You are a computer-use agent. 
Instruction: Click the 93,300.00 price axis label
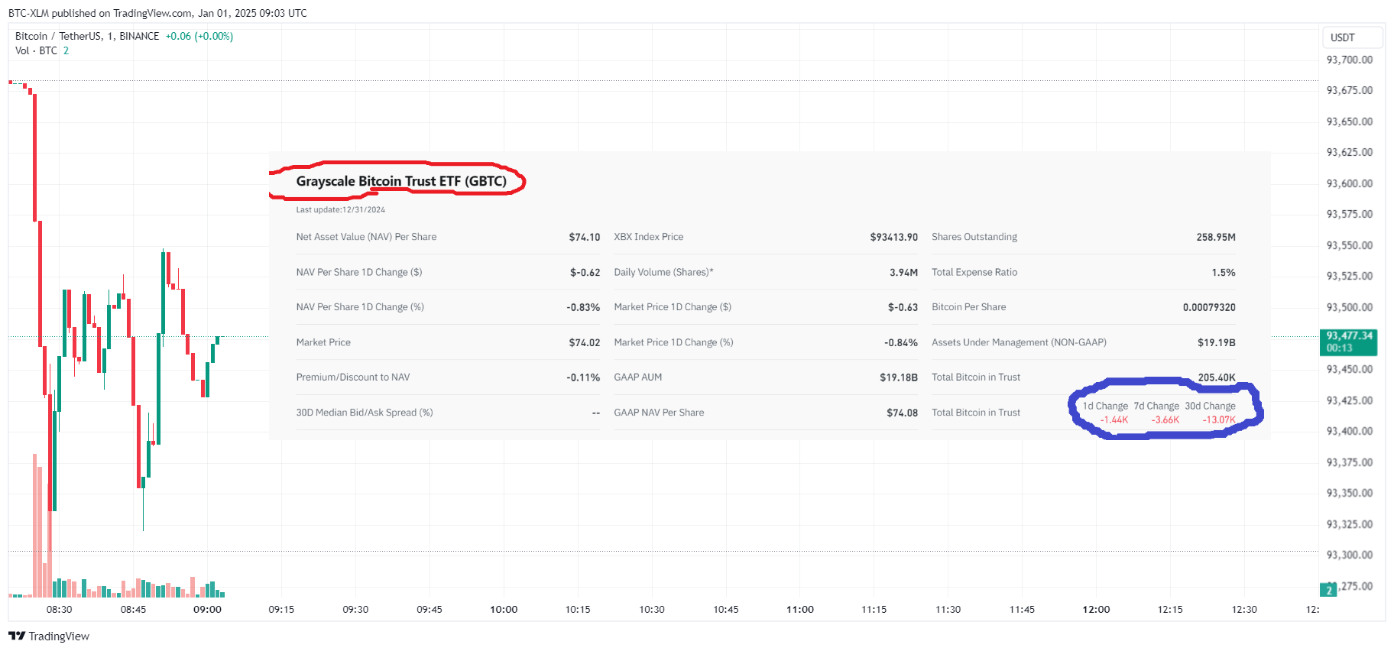tap(1349, 555)
